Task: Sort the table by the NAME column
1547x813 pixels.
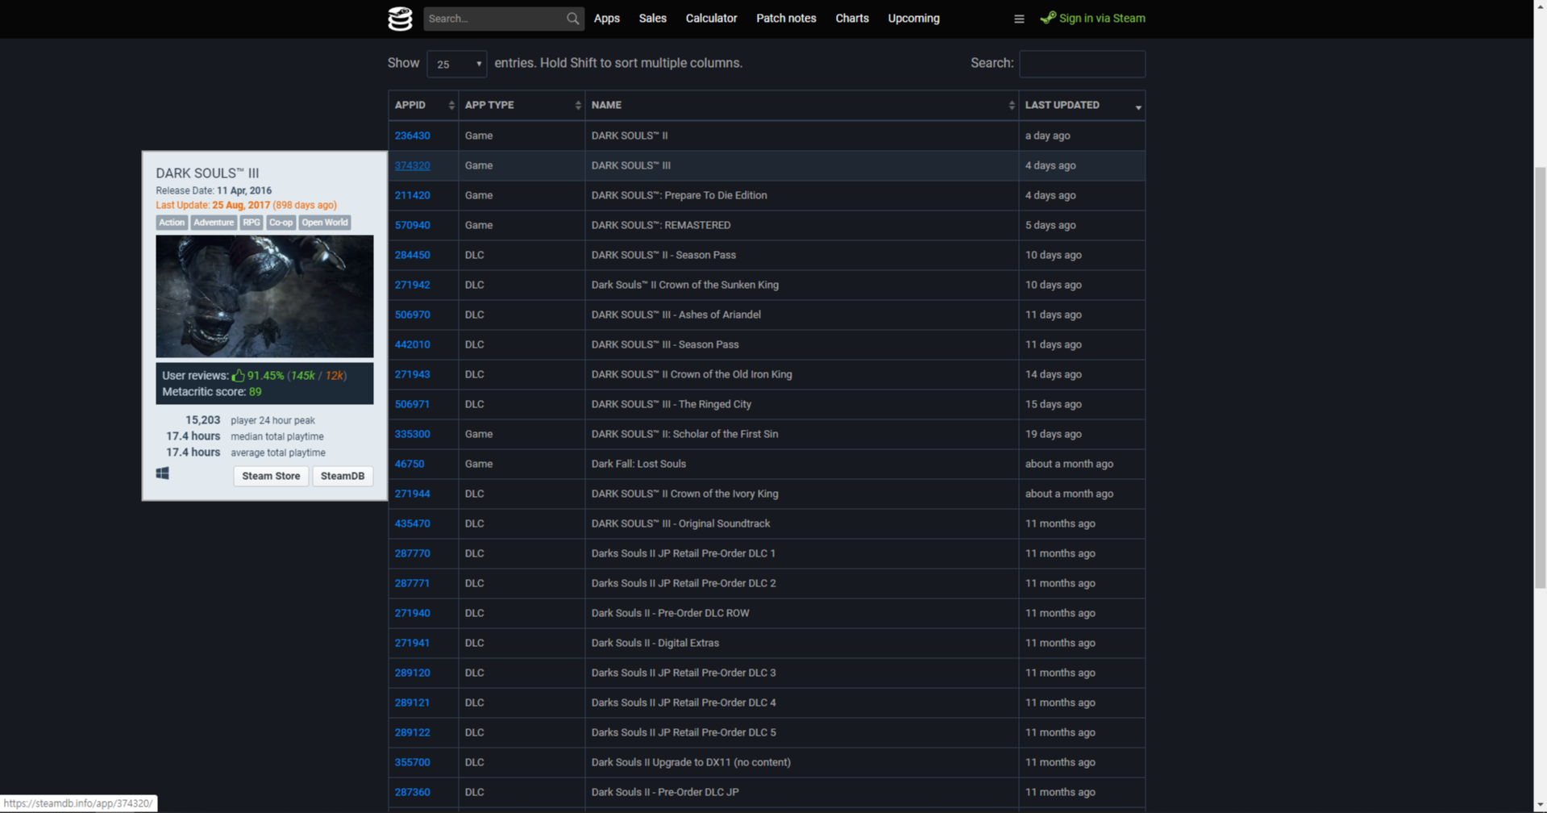Action: 802,106
